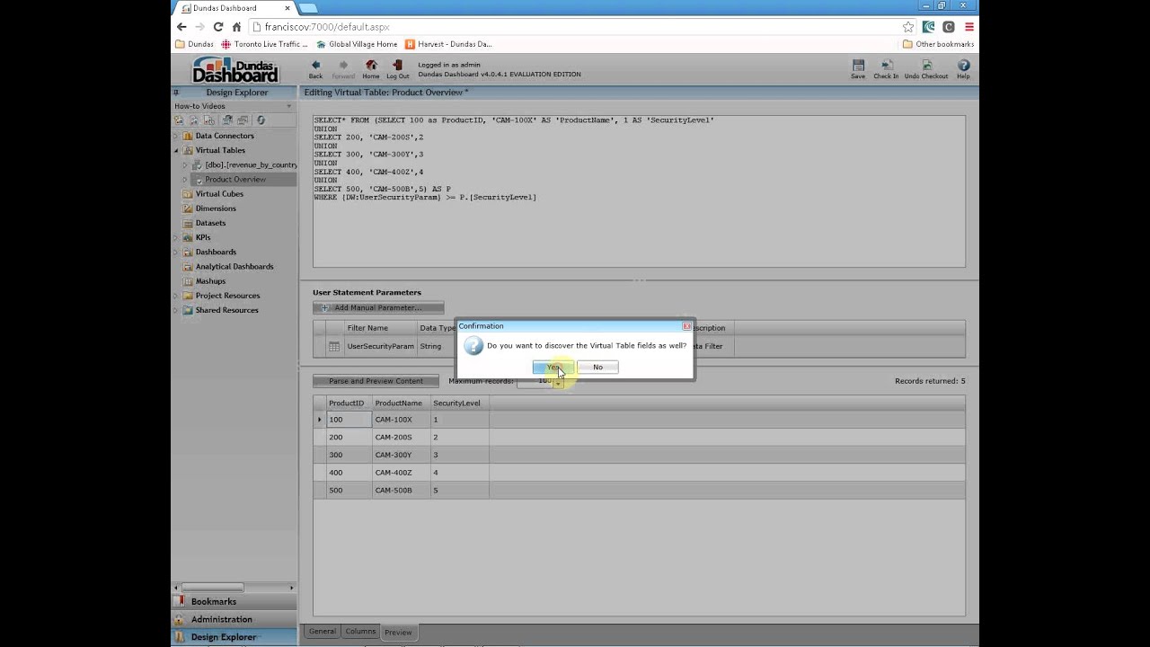
Task: Click inside the SQL statement text area
Action: tap(639, 191)
